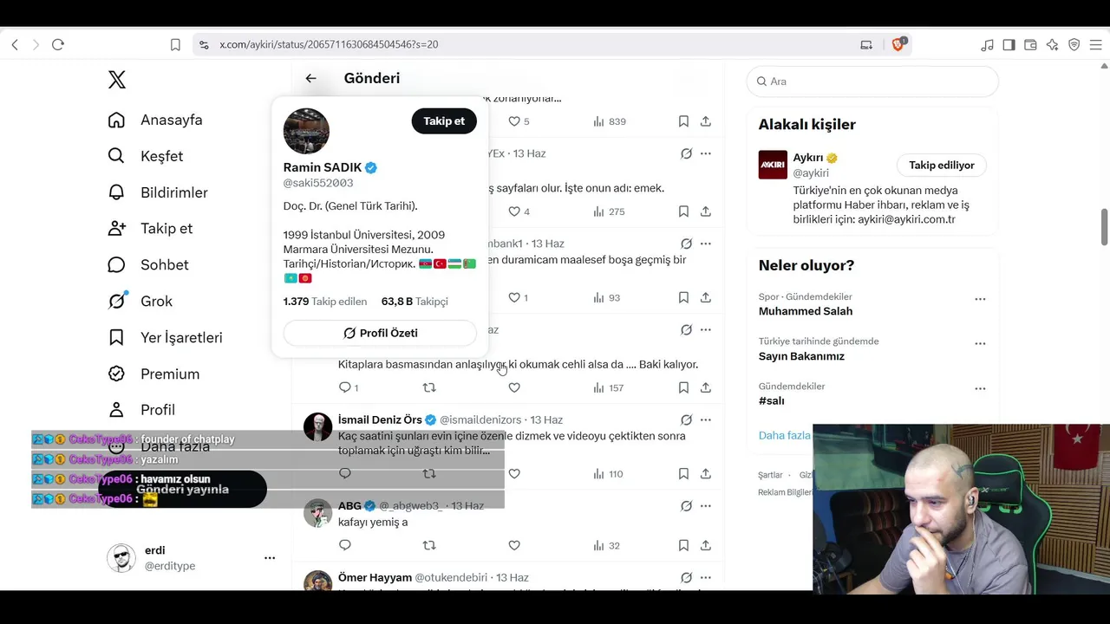The width and height of the screenshot is (1110, 624).
Task: Bookmark the reply with 839 views
Action: click(x=683, y=121)
